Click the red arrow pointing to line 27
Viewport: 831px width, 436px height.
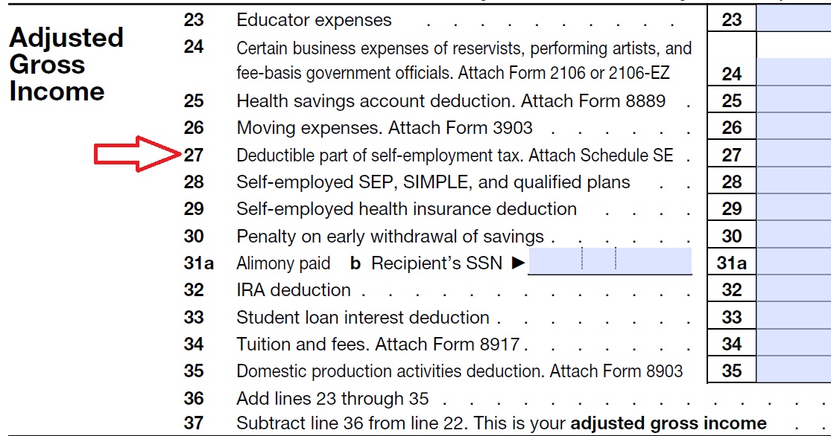pos(138,154)
